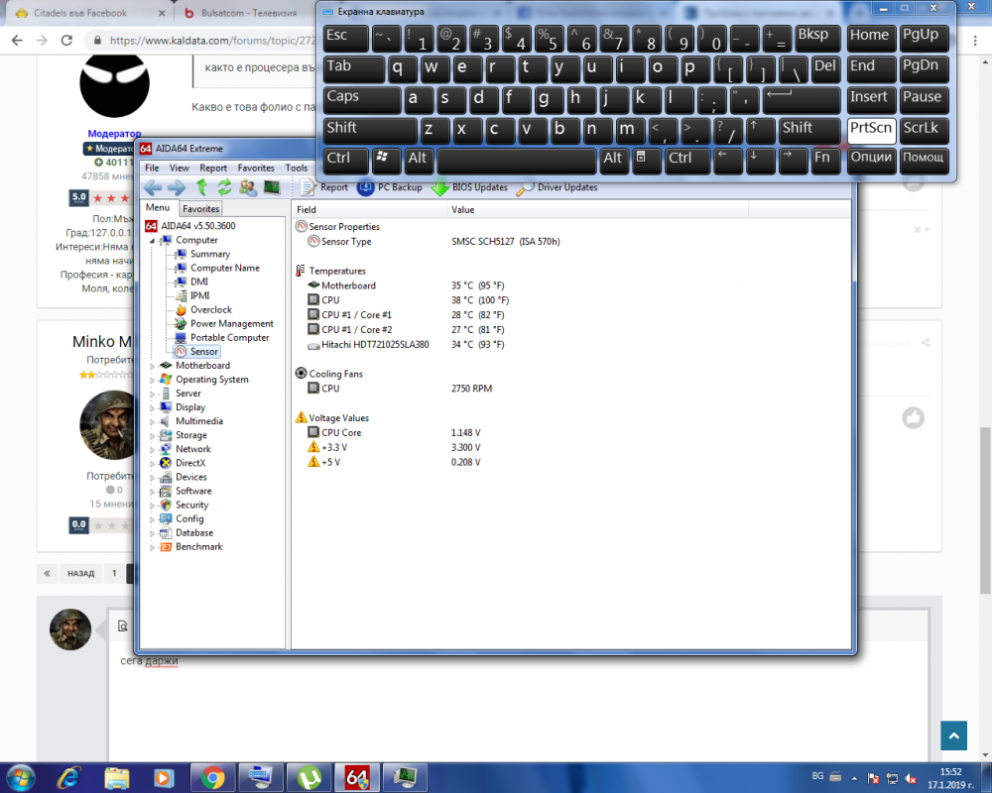Toggle the Fn key on the on-screen keyboard
The image size is (992, 793).
825,161
